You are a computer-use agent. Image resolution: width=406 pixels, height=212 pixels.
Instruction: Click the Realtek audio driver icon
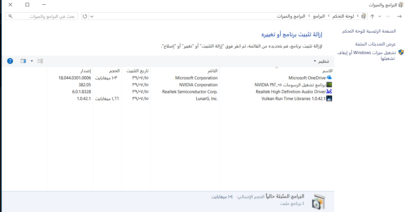tap(329, 91)
